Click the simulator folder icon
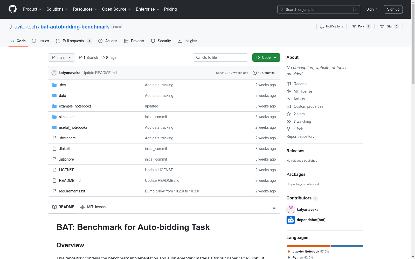This screenshot has height=259, width=415. point(54,117)
